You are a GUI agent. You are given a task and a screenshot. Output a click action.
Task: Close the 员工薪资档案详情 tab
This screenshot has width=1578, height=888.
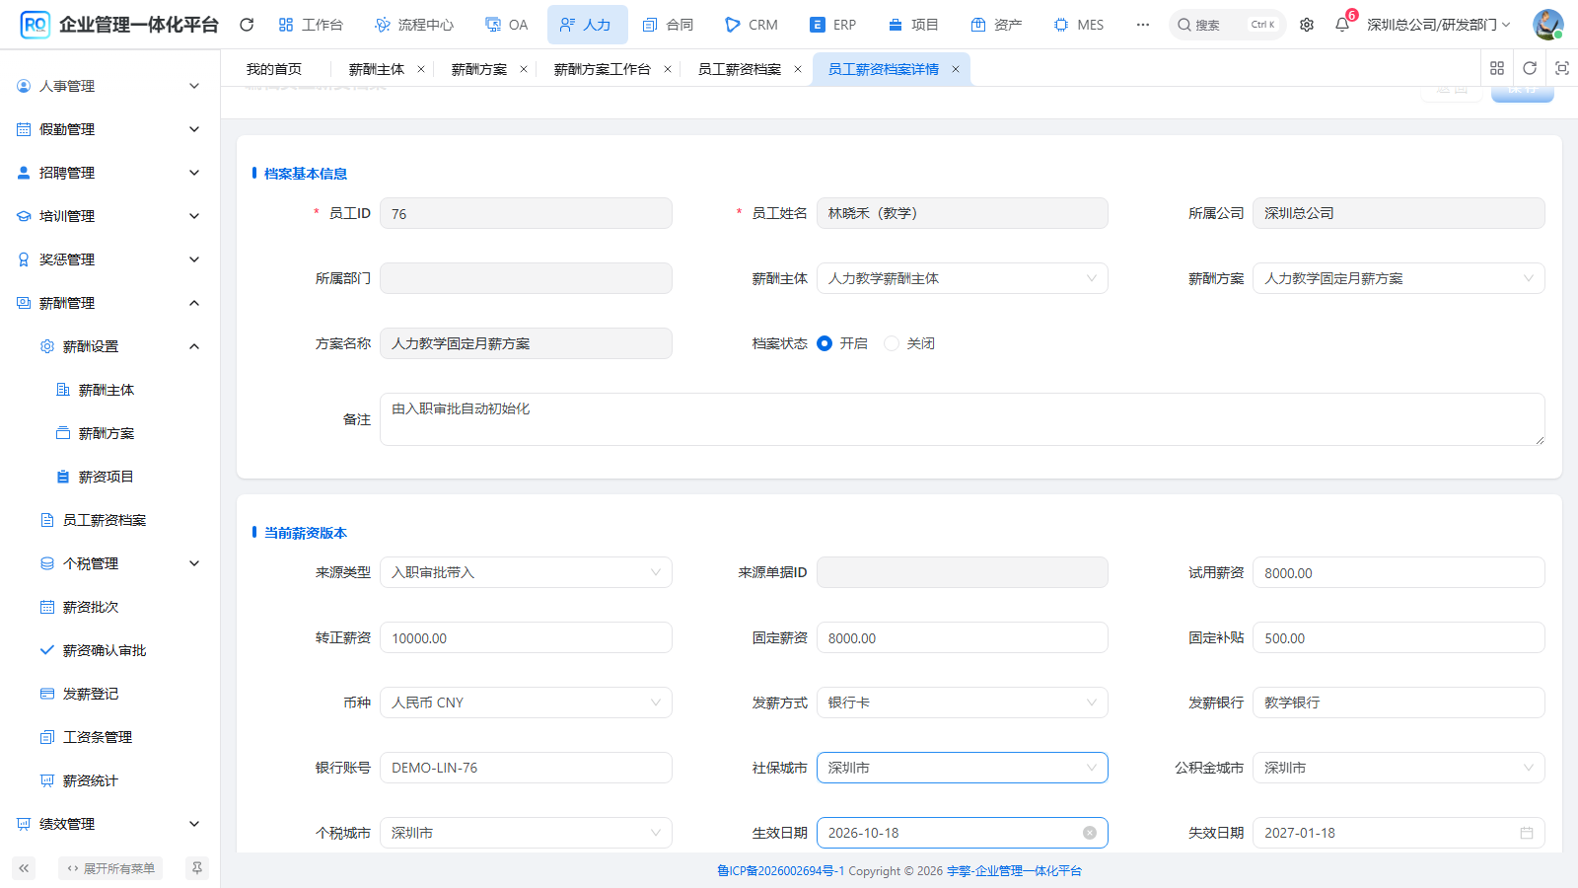point(956,69)
